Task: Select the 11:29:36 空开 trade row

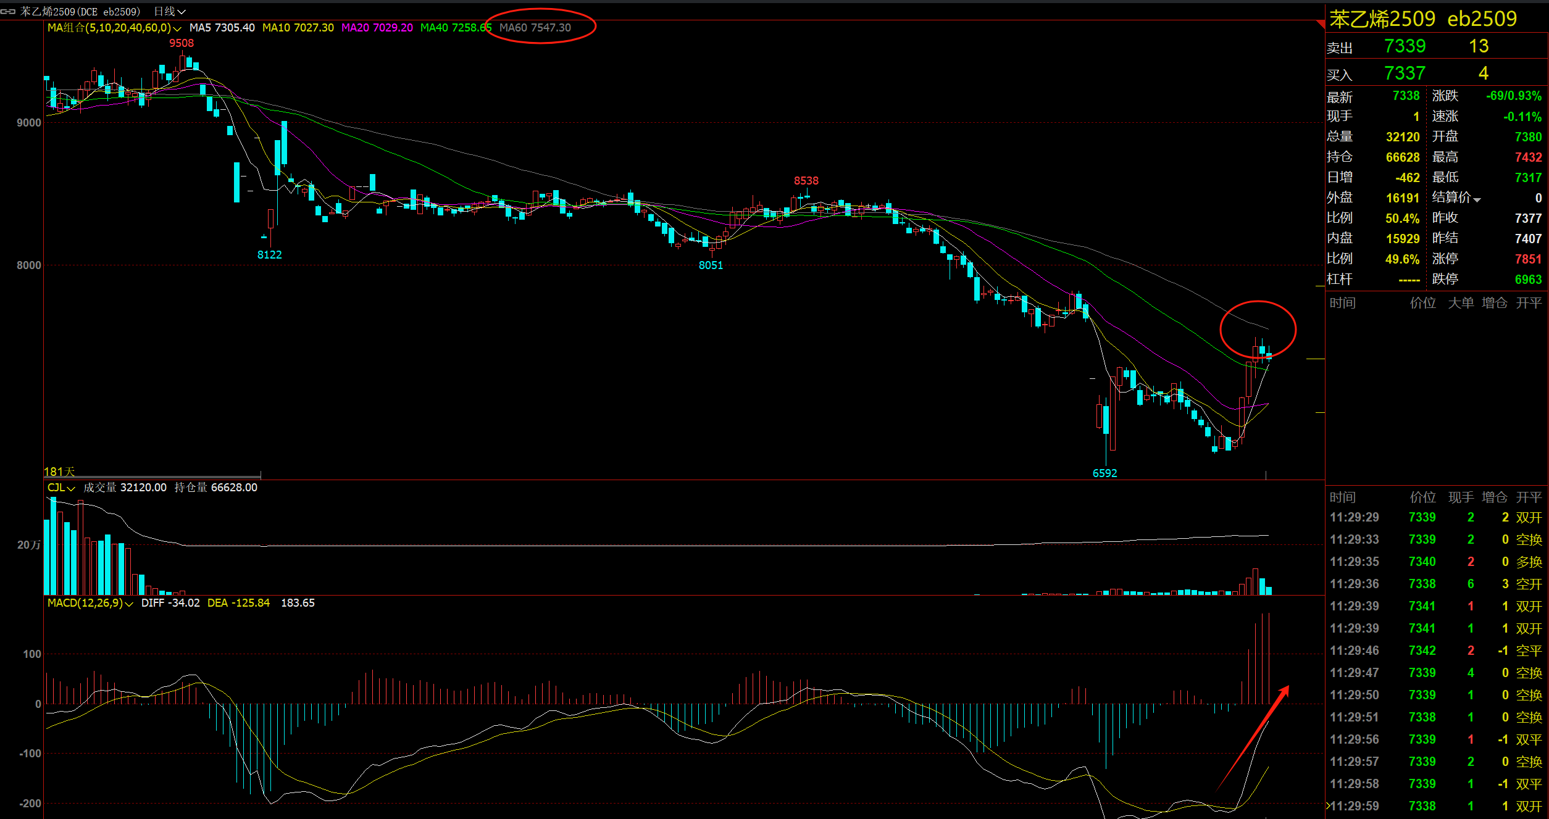Action: 1436,584
